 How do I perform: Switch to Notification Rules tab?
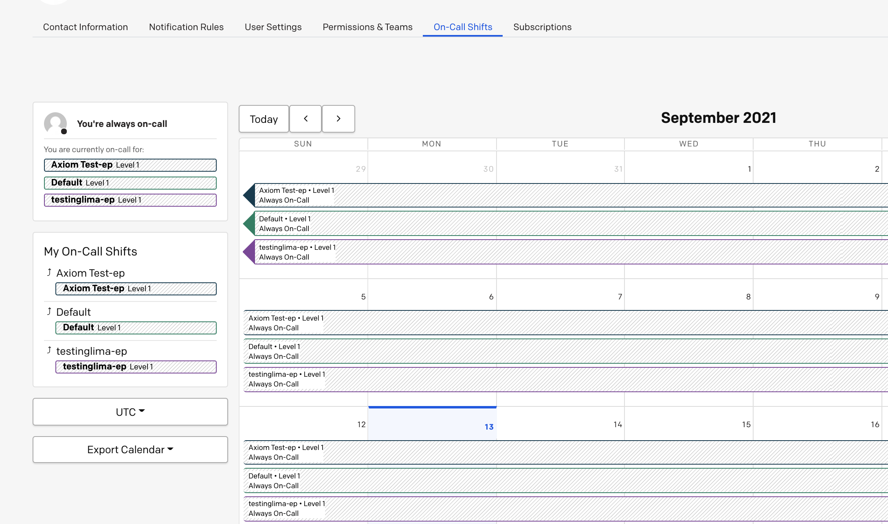tap(186, 27)
